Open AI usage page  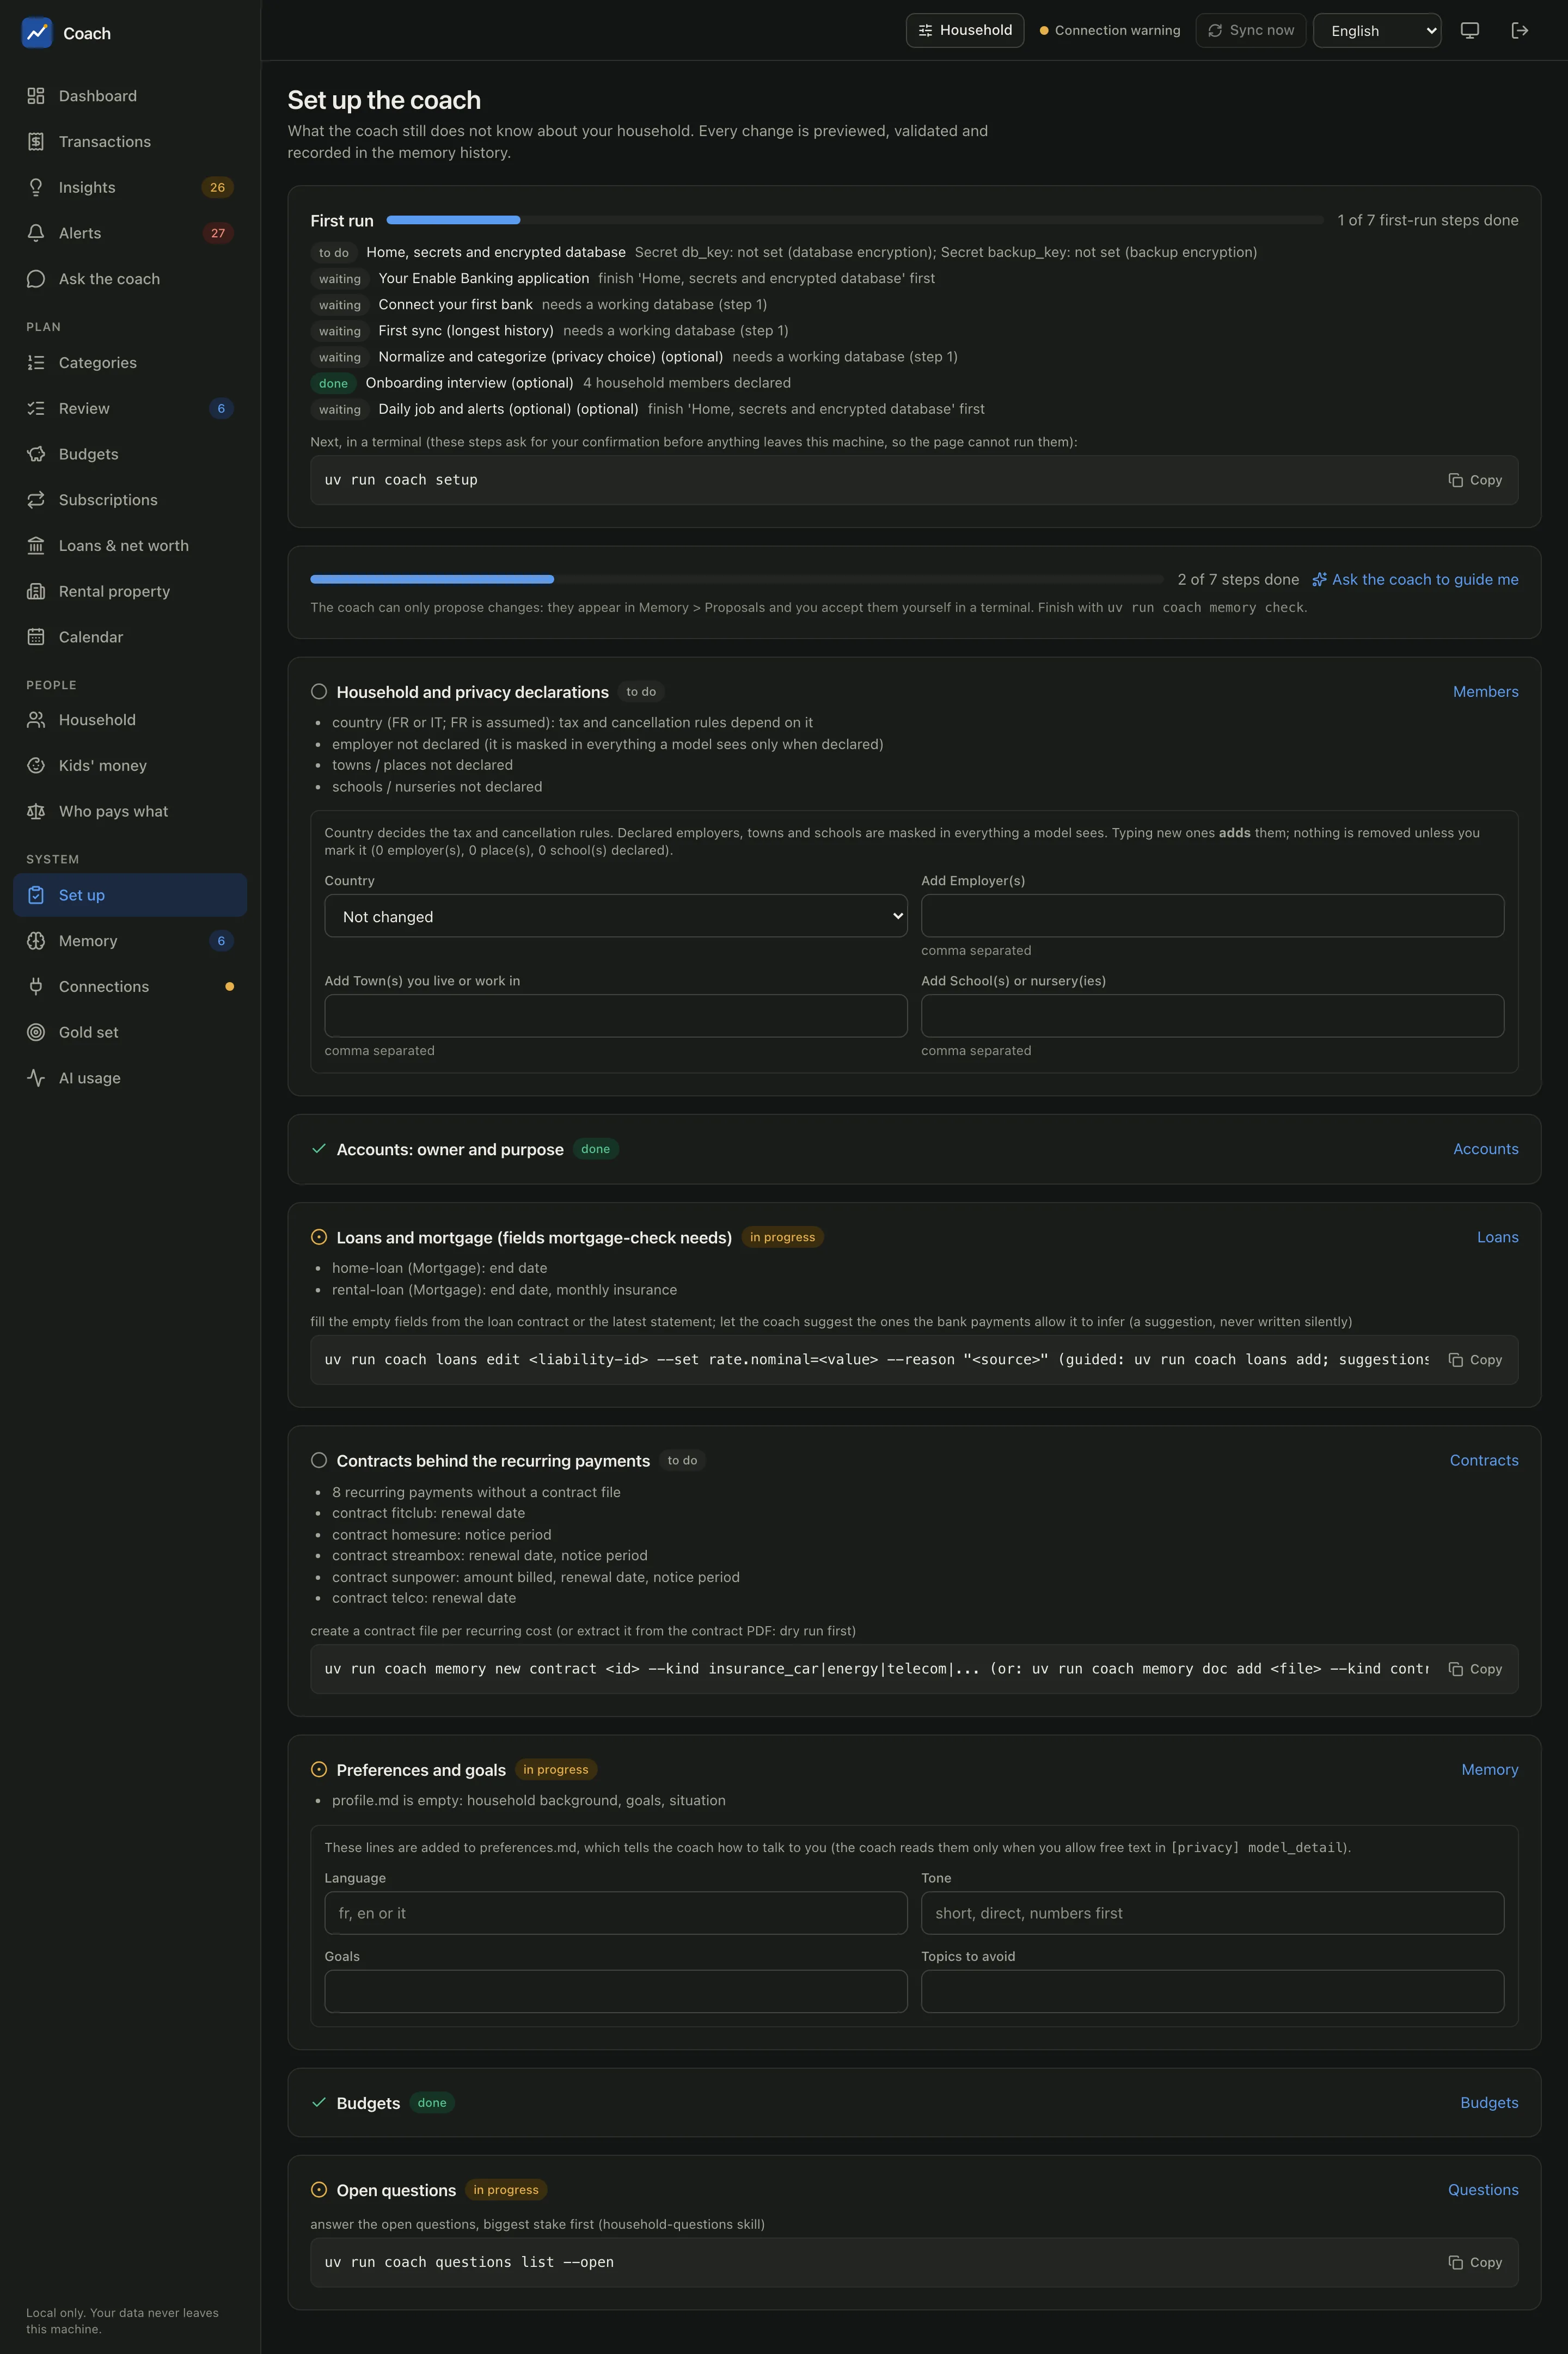(130, 1078)
